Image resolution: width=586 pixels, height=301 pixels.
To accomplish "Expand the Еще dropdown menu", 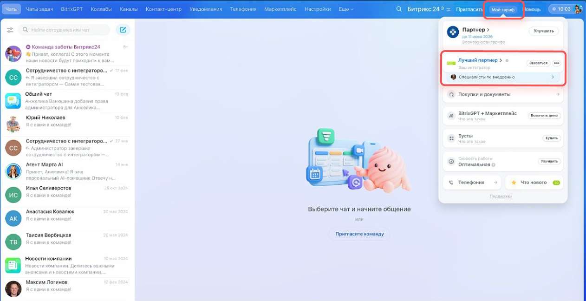I will point(346,9).
